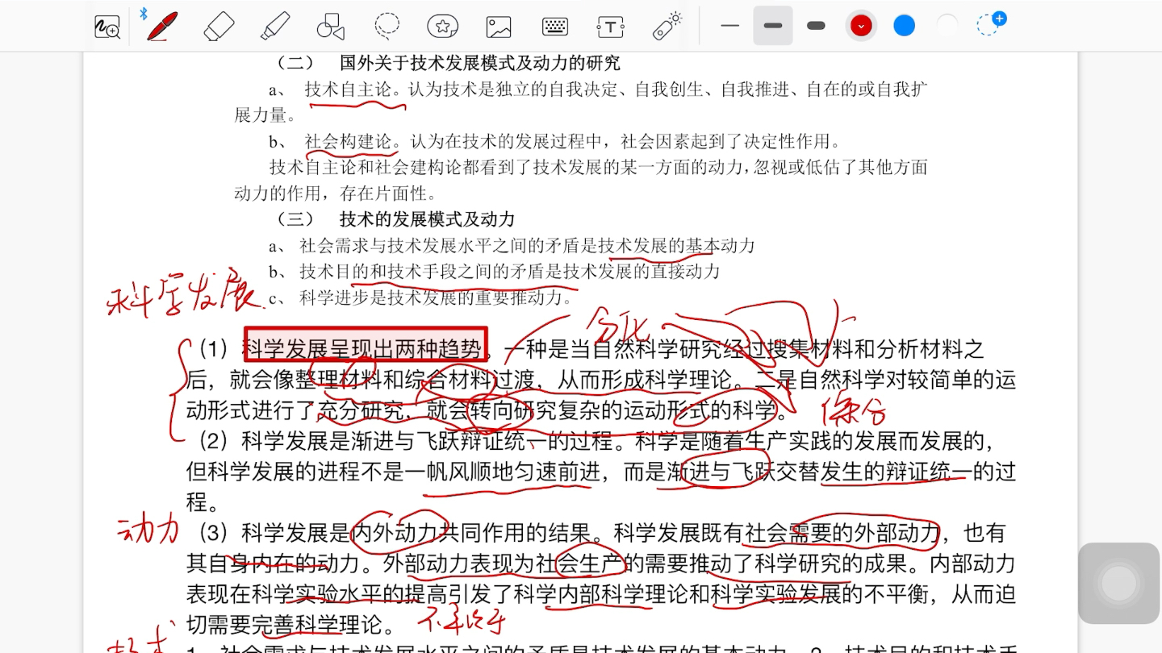
Task: Select the highlighter tool
Action: click(275, 26)
